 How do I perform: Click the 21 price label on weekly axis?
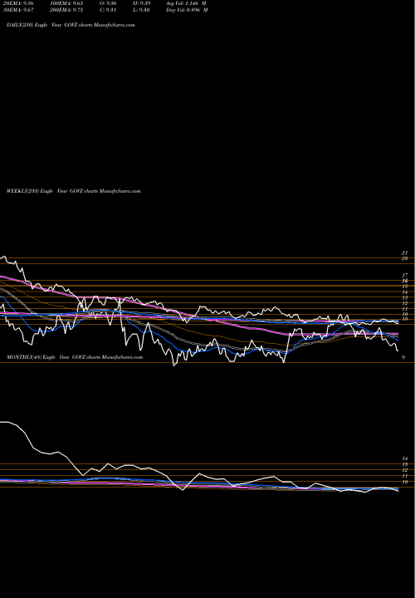405,252
